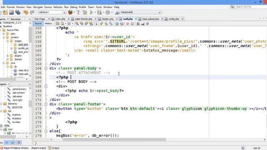Open the Output window button
Screen dimensions: 267x150
(54, 148)
